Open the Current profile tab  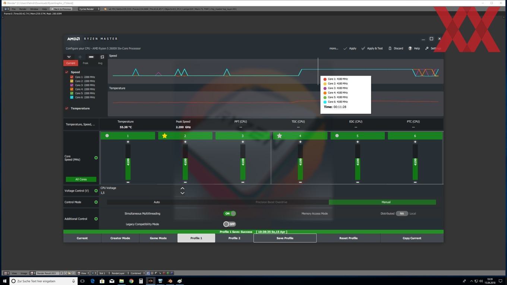click(x=82, y=238)
